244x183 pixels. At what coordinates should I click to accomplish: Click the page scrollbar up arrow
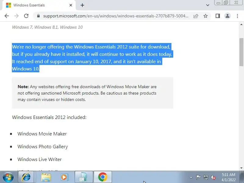241,24
